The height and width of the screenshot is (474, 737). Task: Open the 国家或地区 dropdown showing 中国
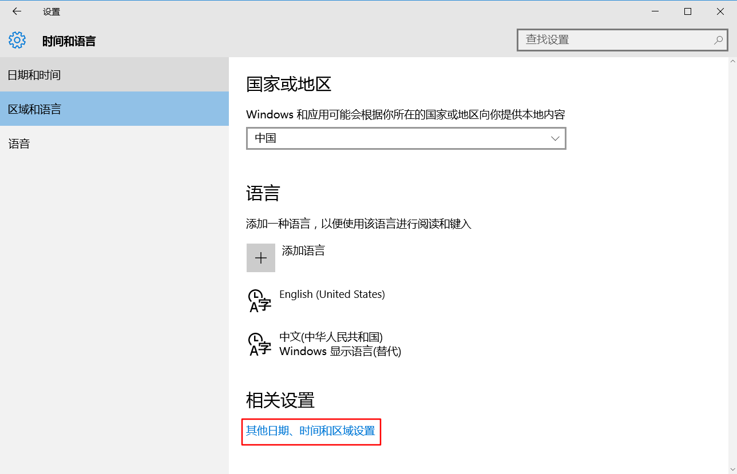[x=406, y=138]
